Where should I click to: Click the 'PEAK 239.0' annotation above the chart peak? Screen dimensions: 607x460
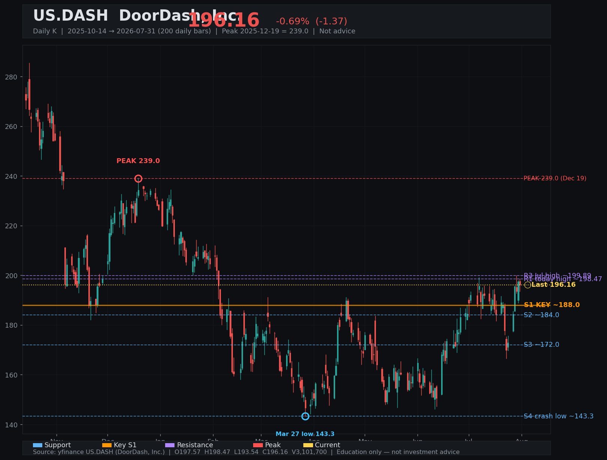click(x=138, y=161)
